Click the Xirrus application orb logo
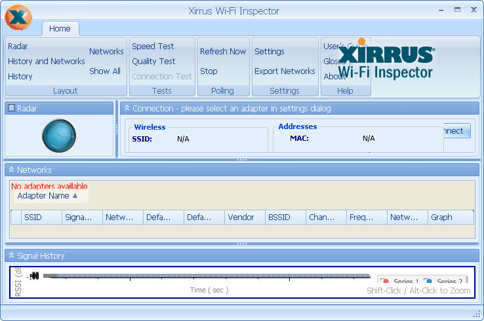 [18, 18]
